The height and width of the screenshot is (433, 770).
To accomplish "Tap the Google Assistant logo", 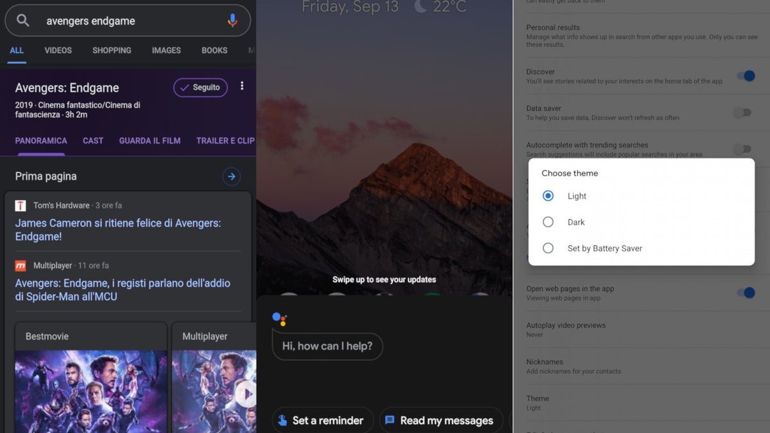I will (x=280, y=318).
